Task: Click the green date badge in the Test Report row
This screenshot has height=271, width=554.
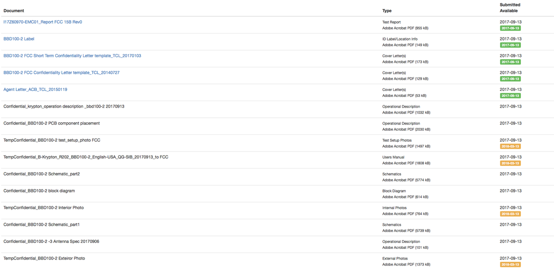Action: [x=510, y=28]
